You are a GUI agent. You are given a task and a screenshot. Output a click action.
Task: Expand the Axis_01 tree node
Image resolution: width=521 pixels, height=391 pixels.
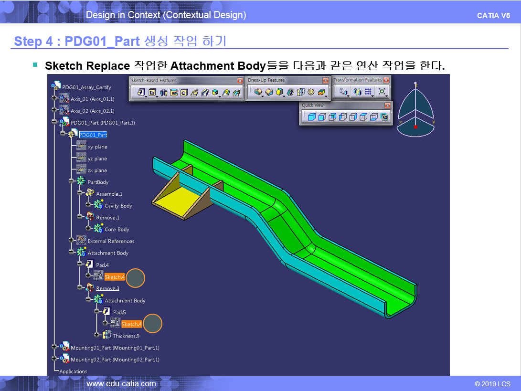[x=54, y=99]
